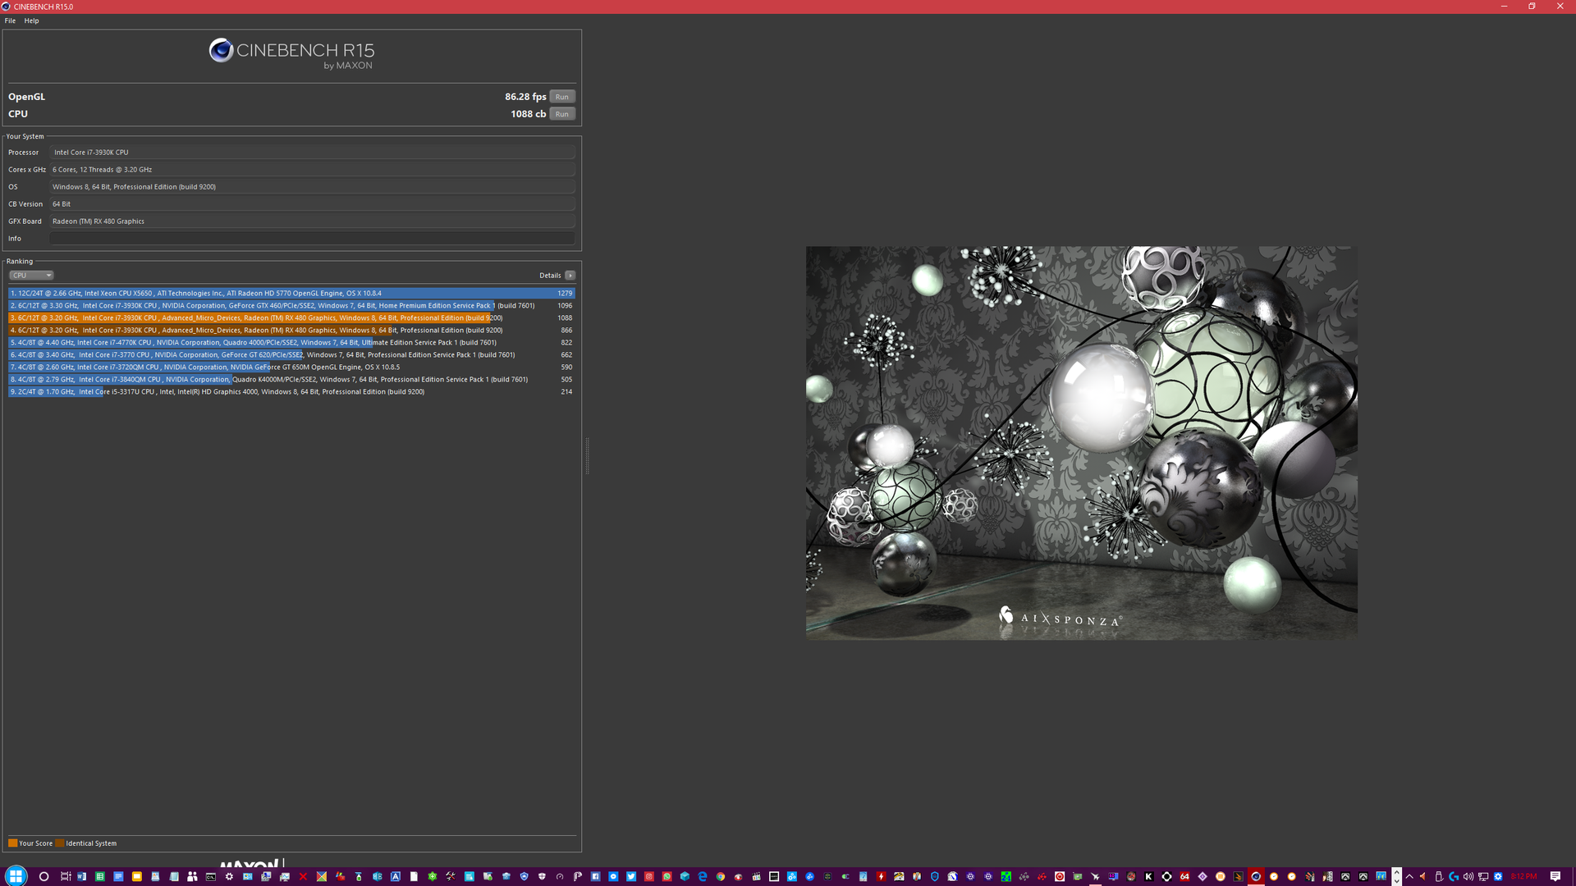
Task: Click the orange Your Score legend swatch
Action: click(12, 843)
